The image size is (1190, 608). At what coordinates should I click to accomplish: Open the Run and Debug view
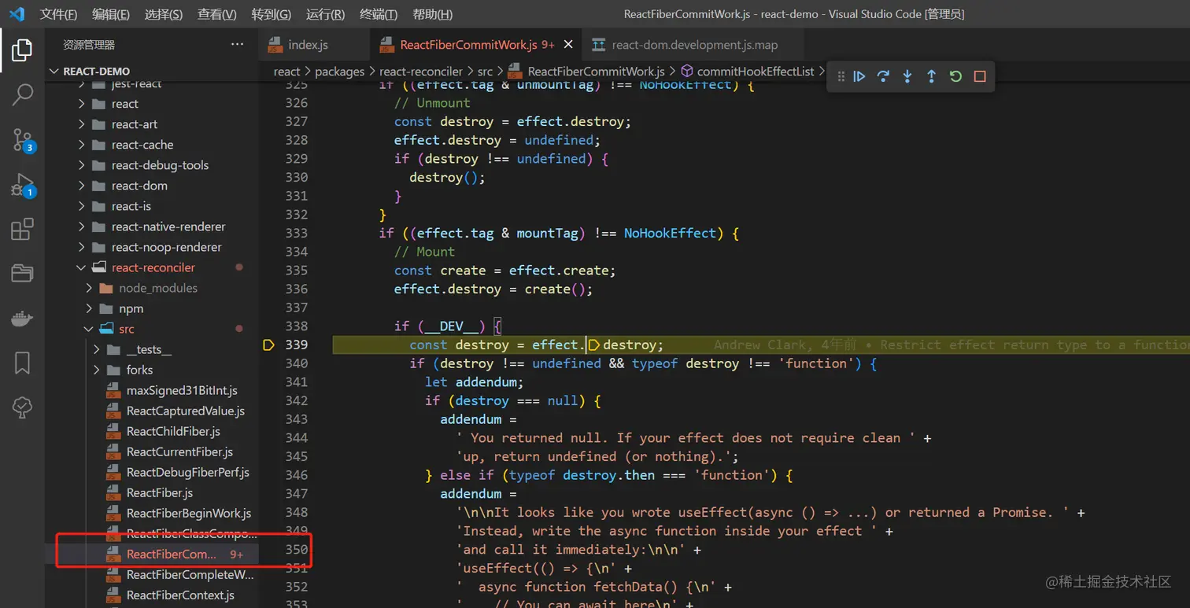click(22, 185)
